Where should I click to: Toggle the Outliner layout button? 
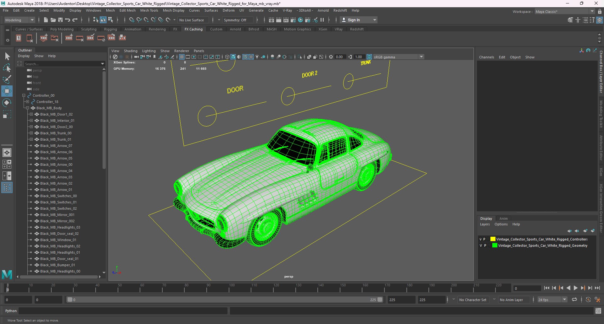click(x=7, y=188)
